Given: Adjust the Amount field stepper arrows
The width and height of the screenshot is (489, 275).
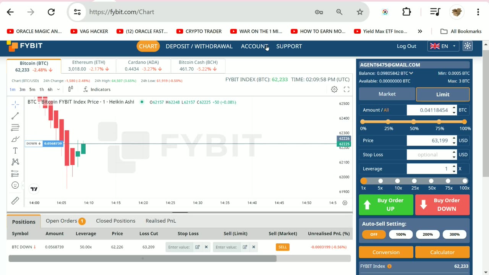Looking at the screenshot, I should coord(454,110).
